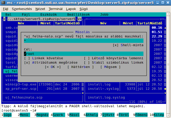The width and height of the screenshot is (171, 118).
Task: Click the mask pattern input field
Action: click(x=83, y=41)
